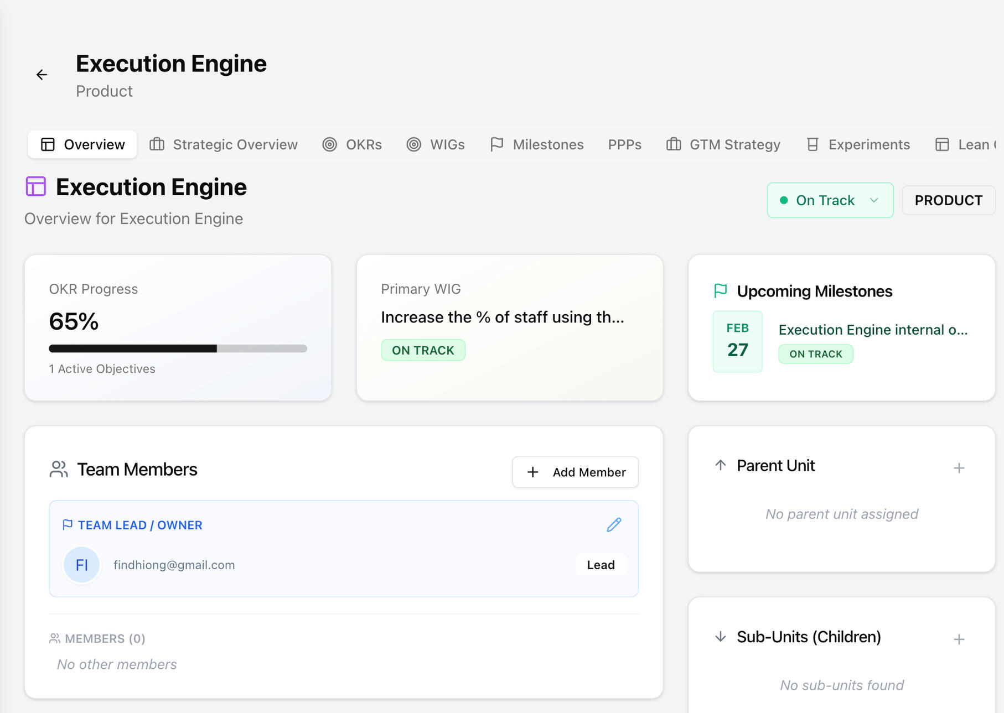This screenshot has height=713, width=1004.
Task: Click the FI avatar of findhiong@gmail.com
Action: coord(81,565)
